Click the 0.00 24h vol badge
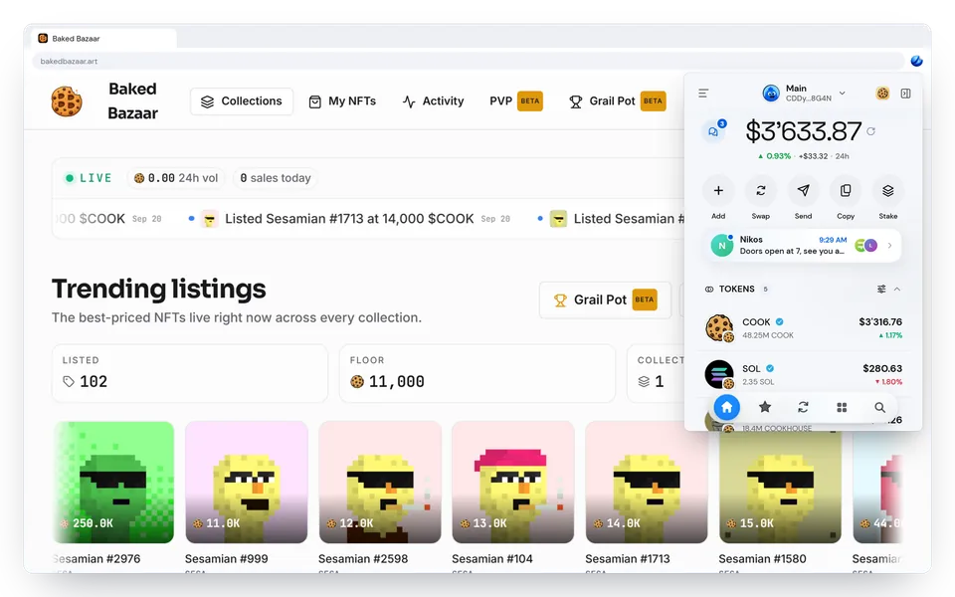955x597 pixels. 175,178
